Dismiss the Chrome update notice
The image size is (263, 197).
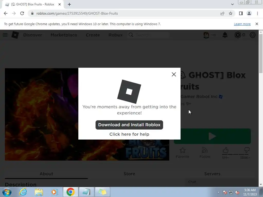tap(257, 24)
